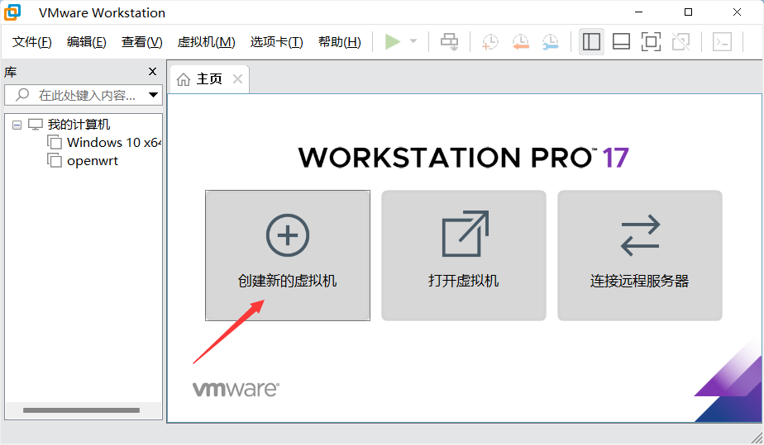Minimize the VMware Workstation window
Viewport: 764px width, 445px height.
639,12
